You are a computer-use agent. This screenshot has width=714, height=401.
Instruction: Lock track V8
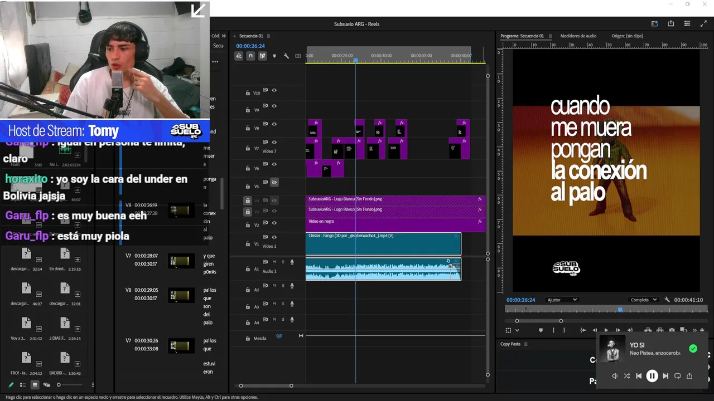248,128
